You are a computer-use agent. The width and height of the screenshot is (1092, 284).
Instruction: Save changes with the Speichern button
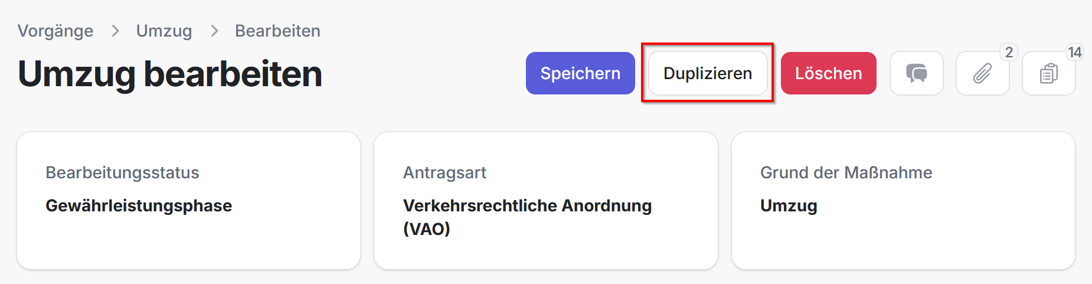click(580, 73)
